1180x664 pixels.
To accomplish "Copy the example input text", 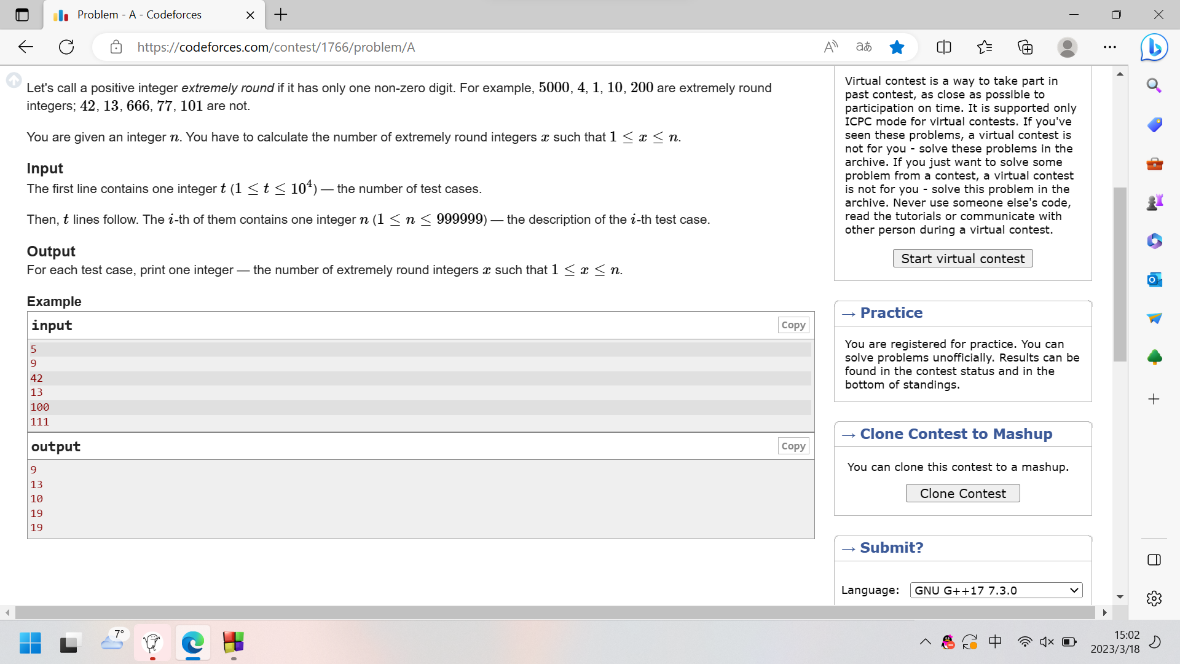I will (x=793, y=325).
